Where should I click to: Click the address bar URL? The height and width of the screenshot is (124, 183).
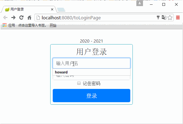71,18
